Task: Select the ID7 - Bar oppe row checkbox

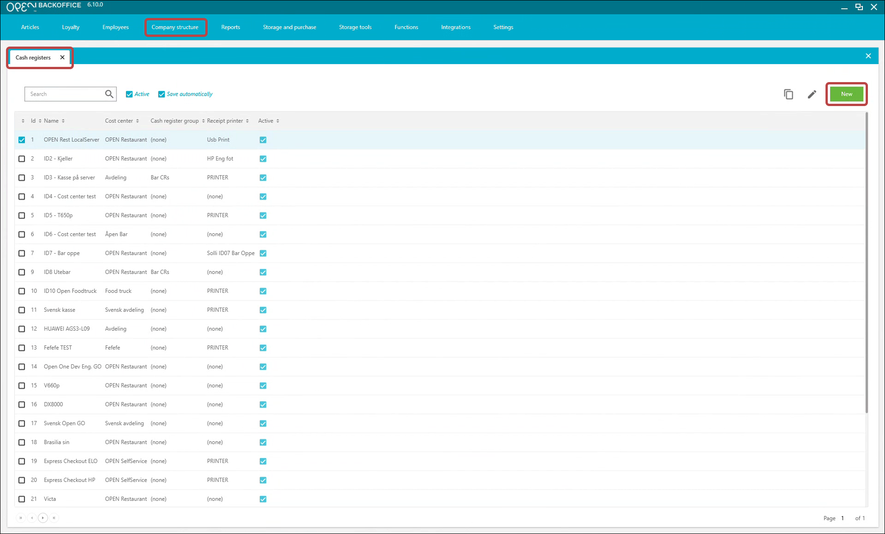Action: click(x=22, y=253)
